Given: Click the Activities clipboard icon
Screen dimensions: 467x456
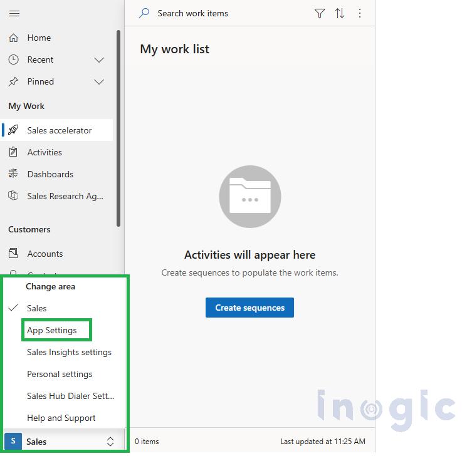Looking at the screenshot, I should [x=13, y=152].
